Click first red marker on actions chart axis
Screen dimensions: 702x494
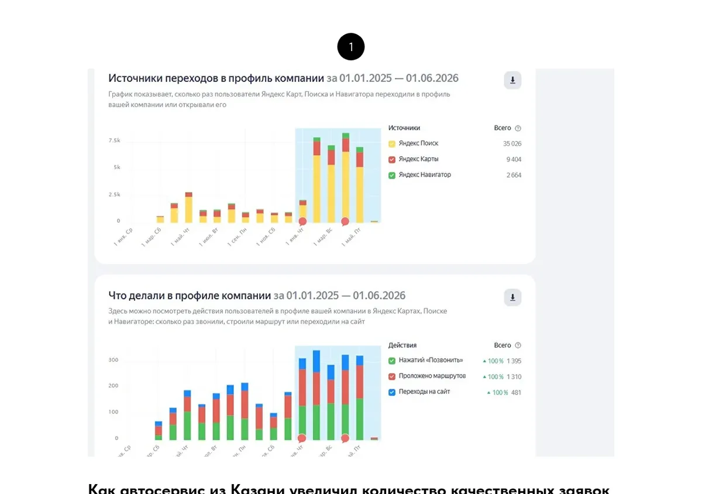point(302,438)
